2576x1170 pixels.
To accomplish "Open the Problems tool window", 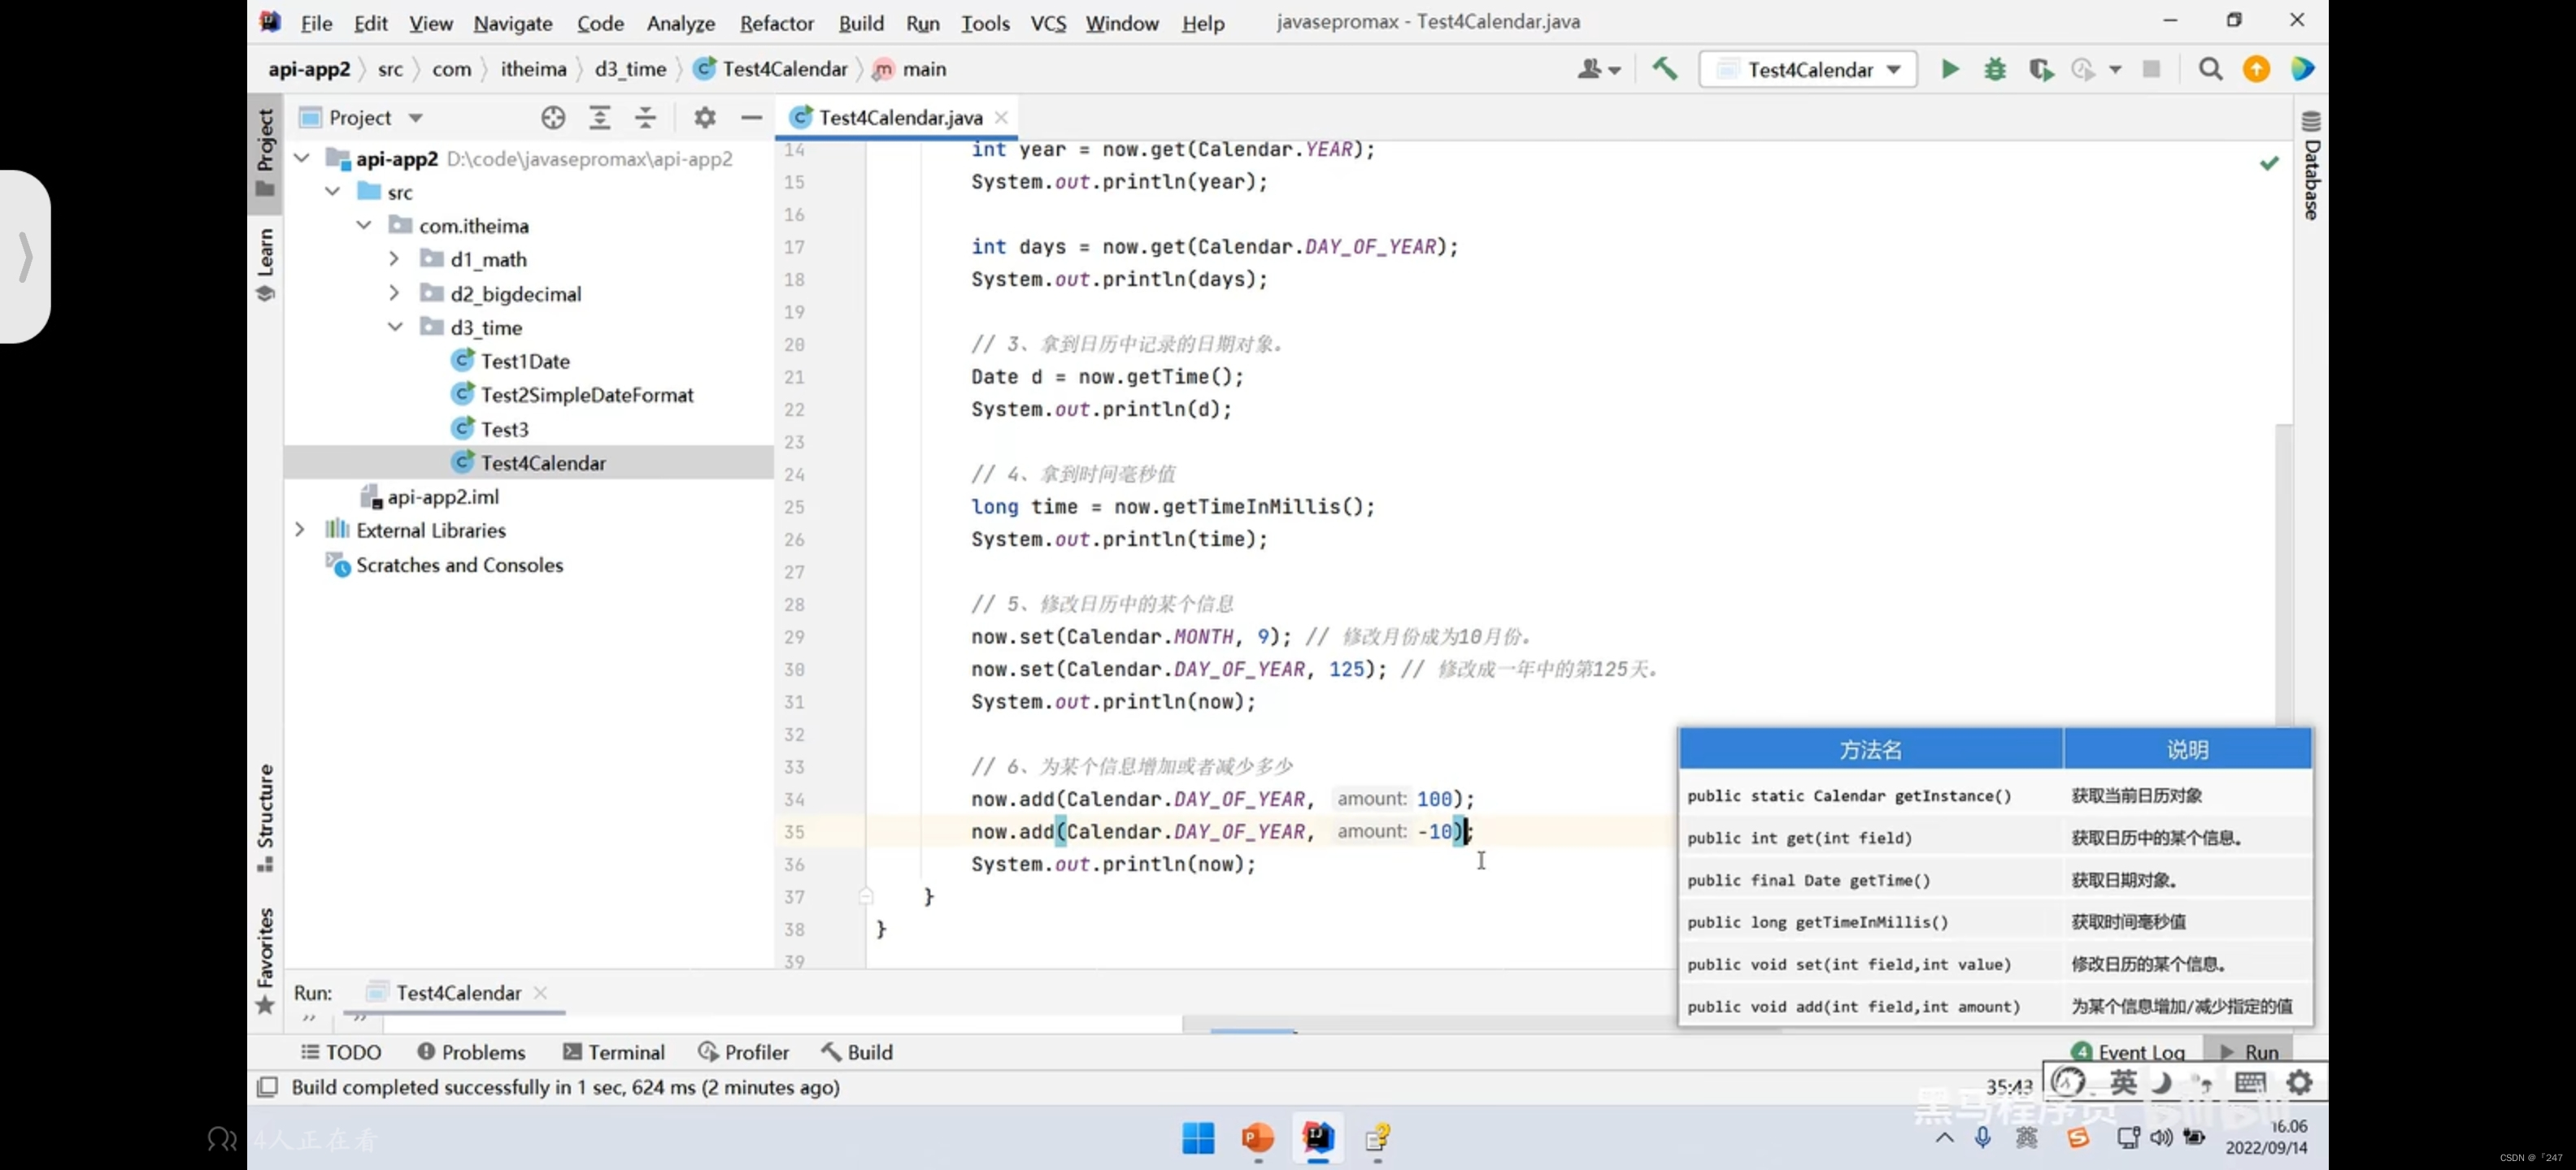I will pos(470,1051).
